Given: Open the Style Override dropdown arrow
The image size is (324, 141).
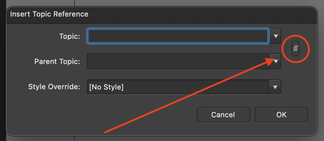Looking at the screenshot, I should click(x=275, y=87).
